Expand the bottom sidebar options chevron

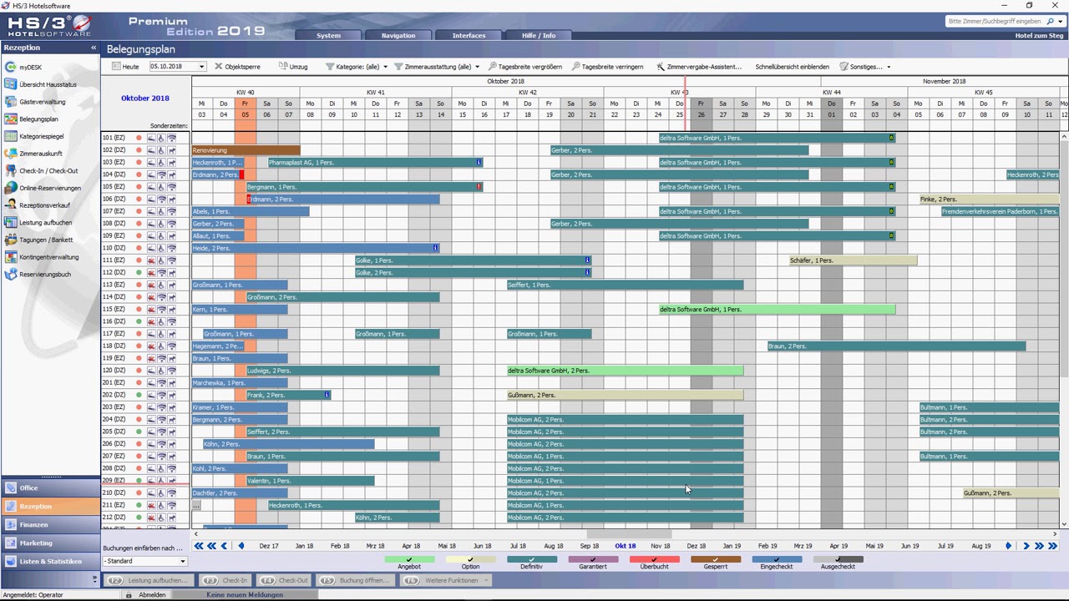point(94,578)
